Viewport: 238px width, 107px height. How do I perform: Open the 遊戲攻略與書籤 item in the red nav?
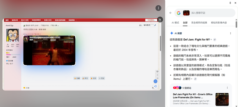[60, 20]
